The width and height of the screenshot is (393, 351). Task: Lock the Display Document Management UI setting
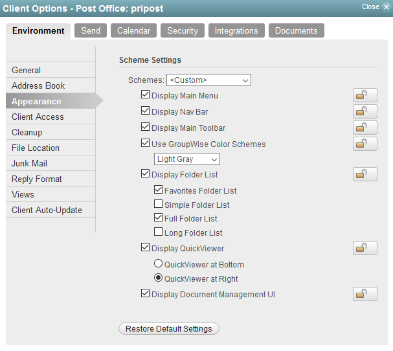pyautogui.click(x=365, y=294)
